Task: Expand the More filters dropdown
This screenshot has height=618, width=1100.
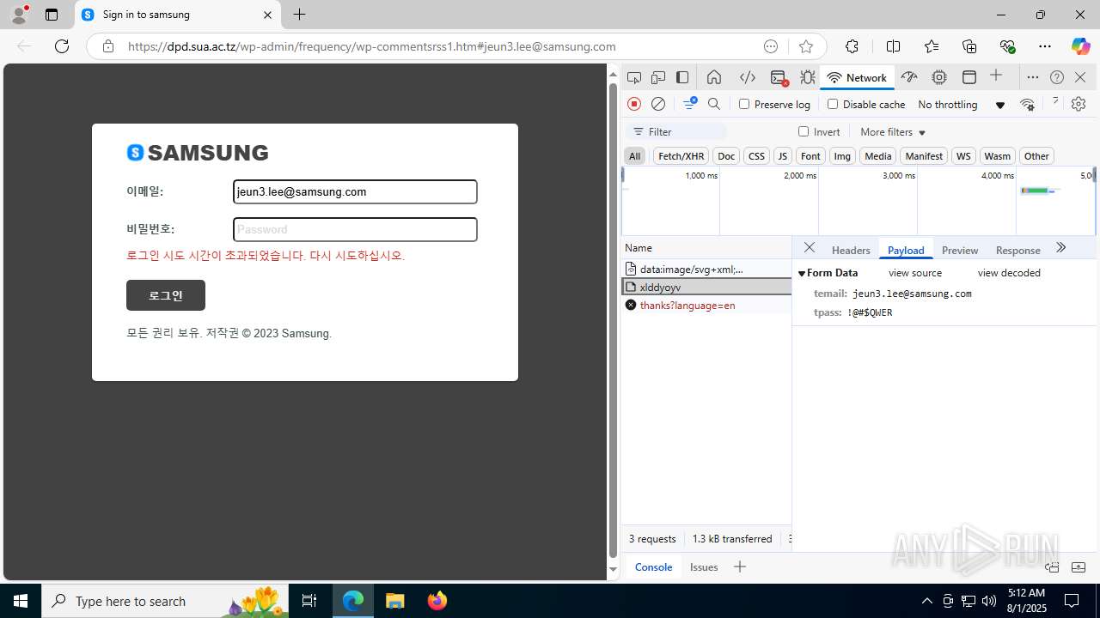Action: tap(893, 132)
